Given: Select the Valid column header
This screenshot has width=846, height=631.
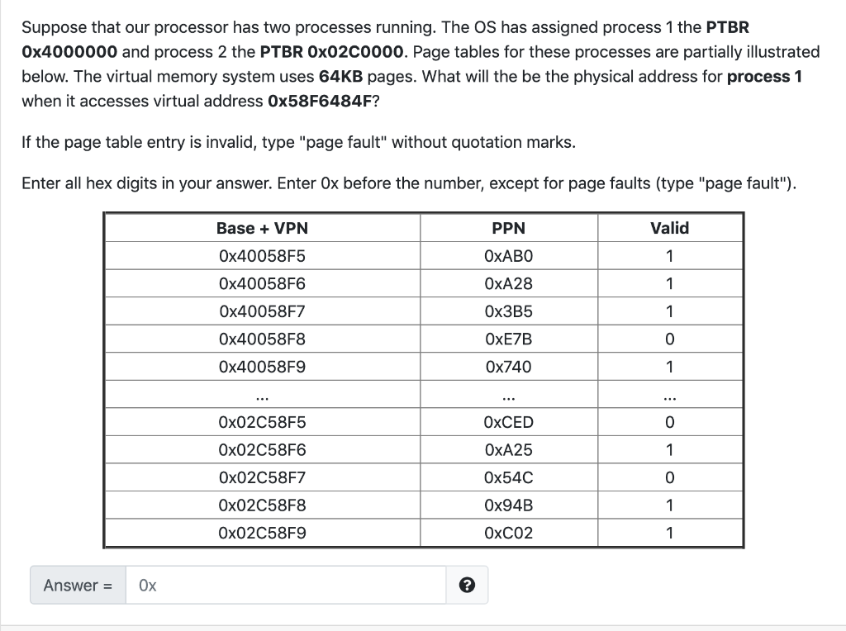Looking at the screenshot, I should point(669,228).
